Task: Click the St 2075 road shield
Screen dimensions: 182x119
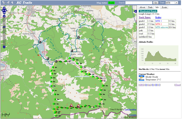Action: coord(104,109)
